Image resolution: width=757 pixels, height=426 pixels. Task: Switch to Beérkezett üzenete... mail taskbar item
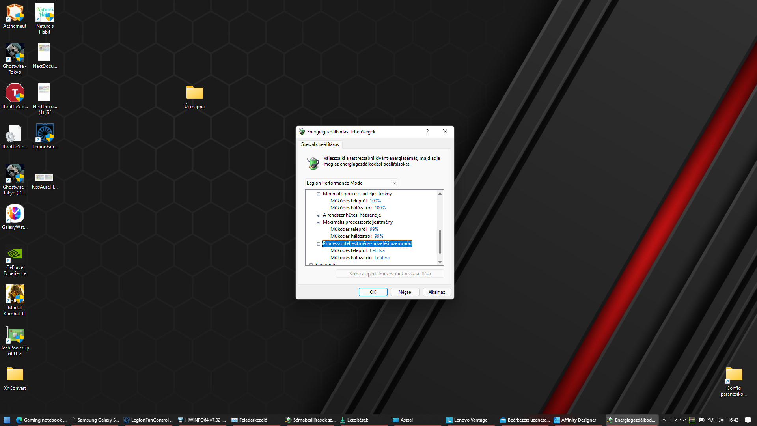(x=525, y=420)
